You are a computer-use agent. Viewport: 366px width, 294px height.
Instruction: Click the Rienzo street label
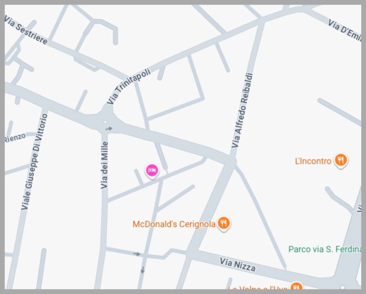pyautogui.click(x=15, y=137)
